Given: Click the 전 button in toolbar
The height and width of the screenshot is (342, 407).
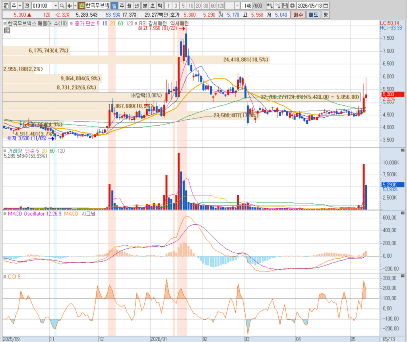Looking at the screenshot, I should pos(27,6).
